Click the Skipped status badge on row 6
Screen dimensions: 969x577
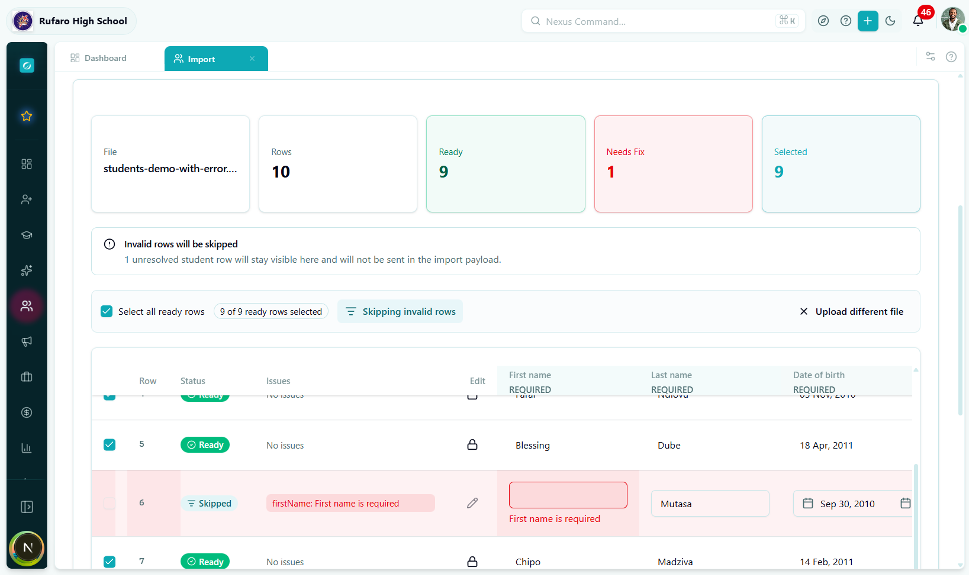(x=209, y=504)
